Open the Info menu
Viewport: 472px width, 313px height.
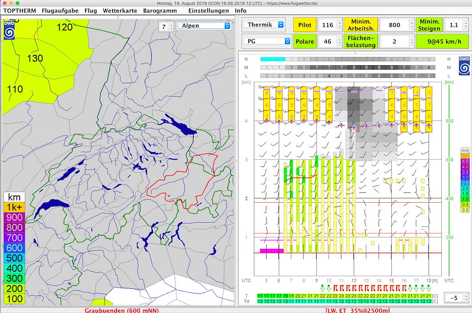[241, 11]
